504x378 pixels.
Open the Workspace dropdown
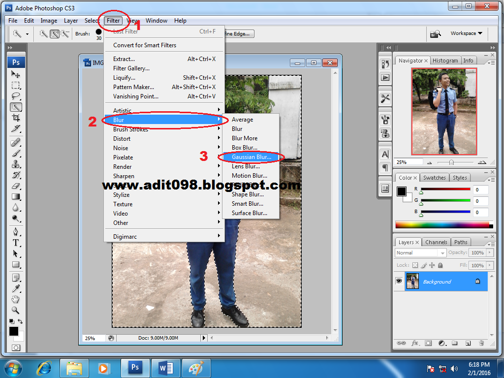(x=466, y=33)
